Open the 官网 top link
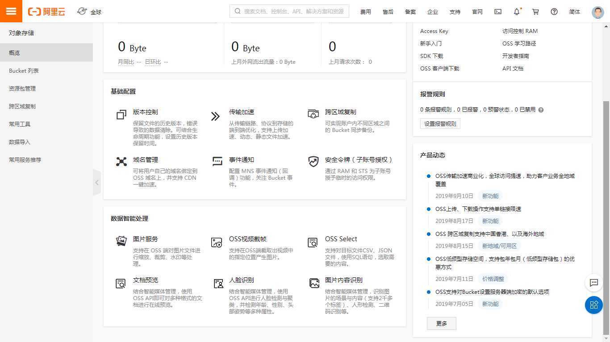610x342 pixels. (x=477, y=12)
